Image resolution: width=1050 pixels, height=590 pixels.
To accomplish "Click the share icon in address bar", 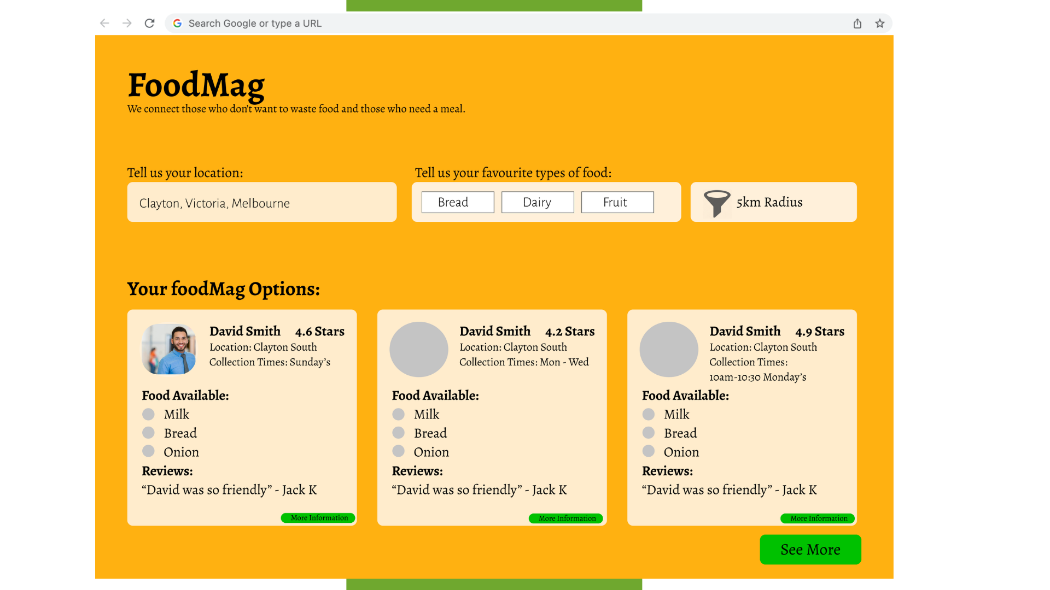I will [857, 23].
